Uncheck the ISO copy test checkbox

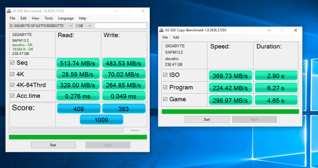tap(165, 75)
